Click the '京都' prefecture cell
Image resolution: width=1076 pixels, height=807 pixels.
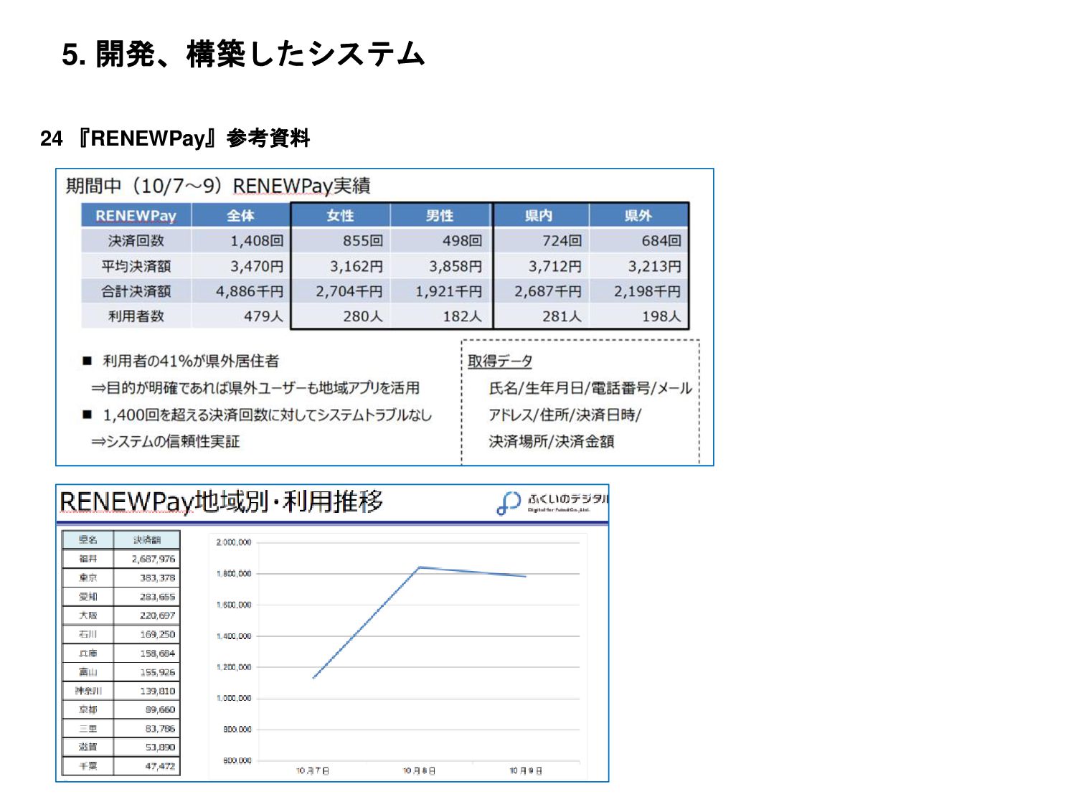[88, 709]
